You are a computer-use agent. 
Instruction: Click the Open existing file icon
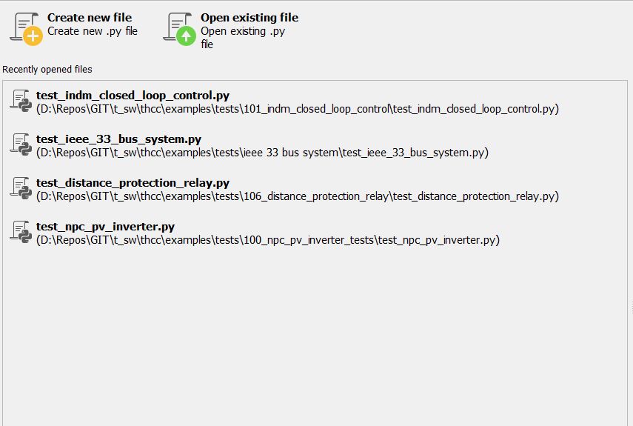[x=180, y=28]
